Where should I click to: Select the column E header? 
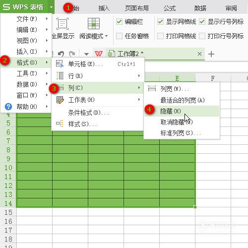(177, 78)
